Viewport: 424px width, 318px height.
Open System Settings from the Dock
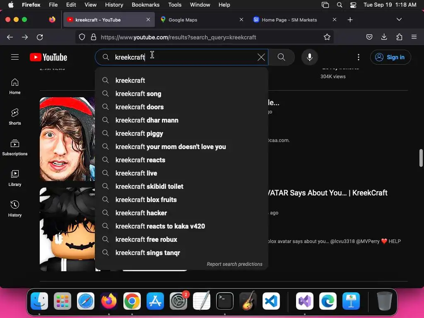pyautogui.click(x=178, y=301)
